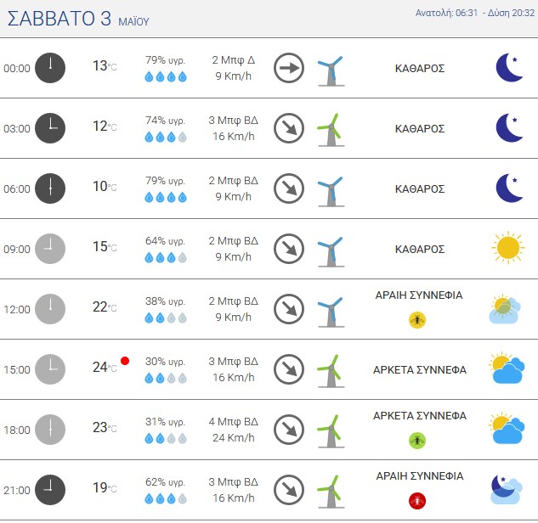Click the Ανατολή 06:31 sunrise text
The image size is (538, 523).
[x=446, y=13]
